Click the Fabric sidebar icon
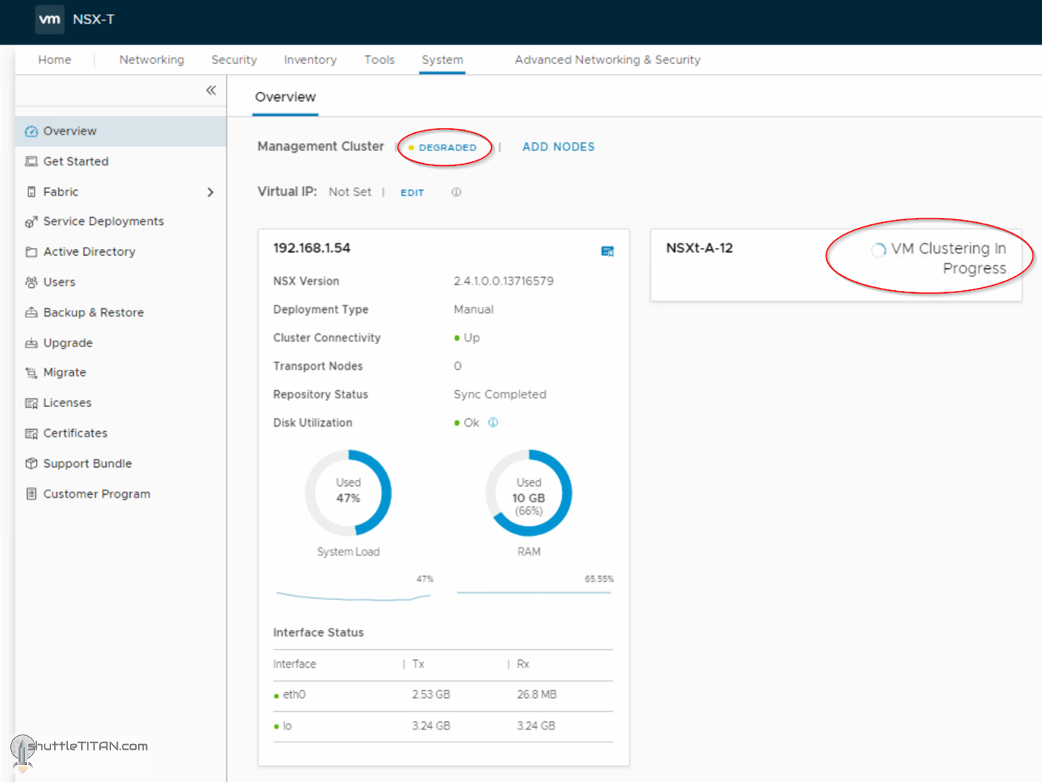The width and height of the screenshot is (1042, 782). (x=31, y=192)
